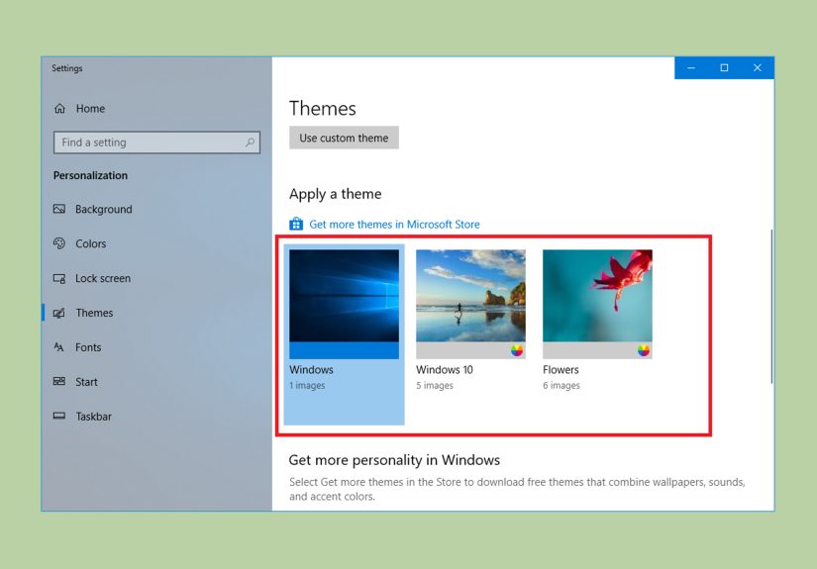Click the Fonts icon
This screenshot has height=569, width=817.
point(58,347)
